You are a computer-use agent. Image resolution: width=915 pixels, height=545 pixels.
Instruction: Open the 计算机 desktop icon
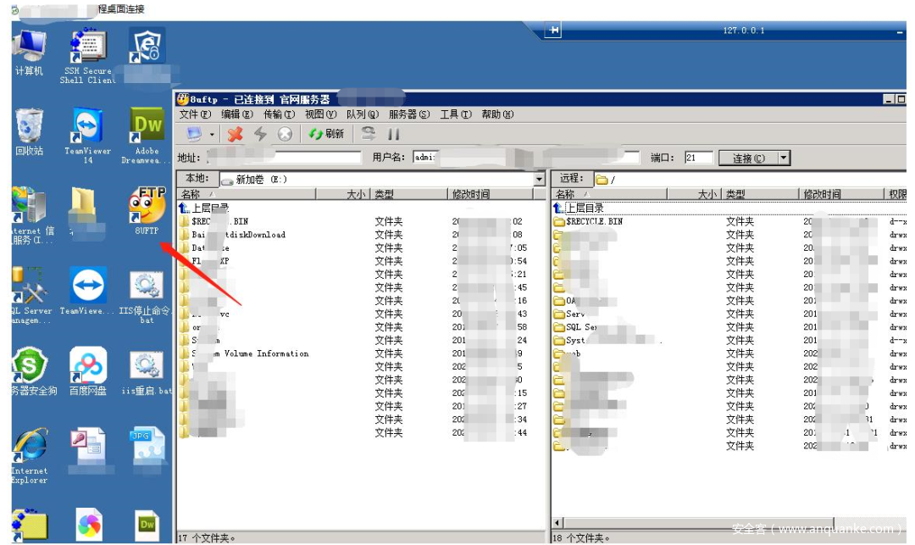(29, 53)
